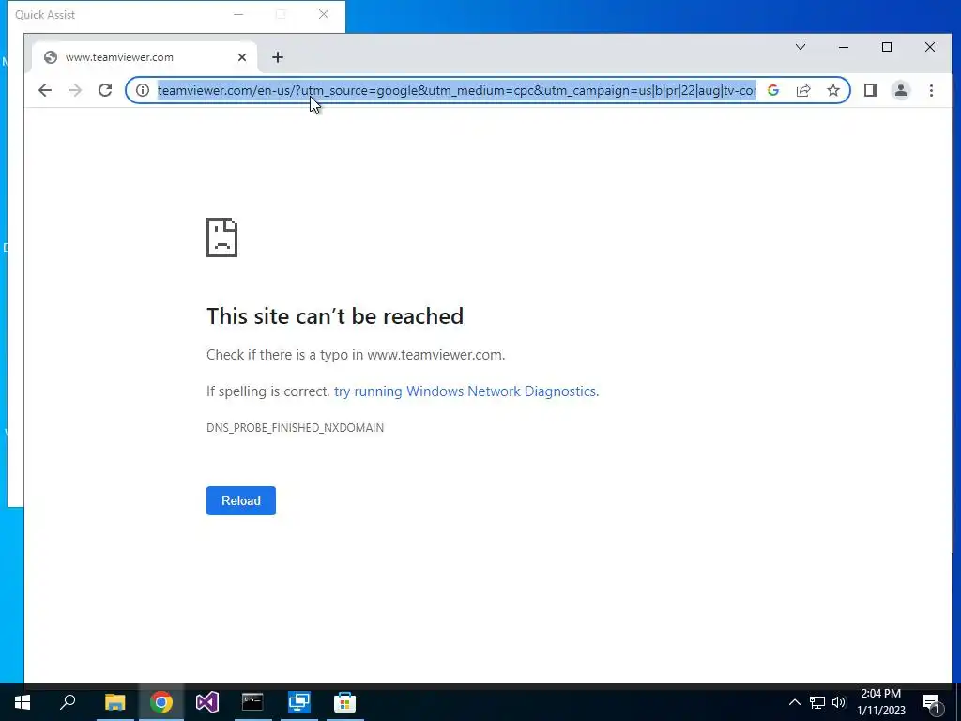The height and width of the screenshot is (721, 961).
Task: Launch Visual Studio from the taskbar
Action: pyautogui.click(x=207, y=702)
